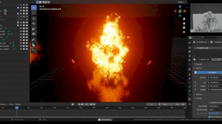Open the View menu in timeline
The height and width of the screenshot is (124, 222).
[x=11, y=104]
